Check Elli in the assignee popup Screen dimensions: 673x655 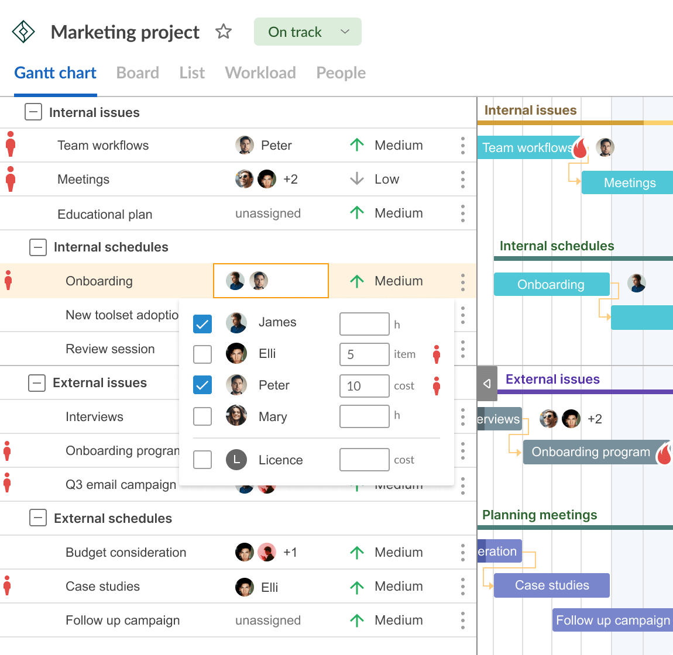point(202,354)
